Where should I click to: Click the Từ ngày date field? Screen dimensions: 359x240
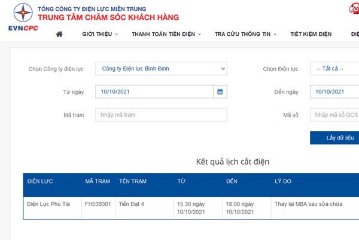click(154, 92)
